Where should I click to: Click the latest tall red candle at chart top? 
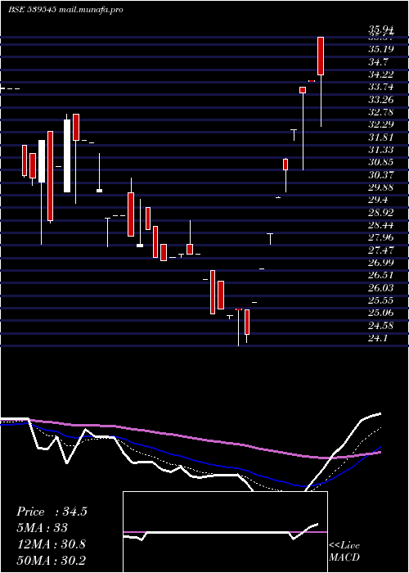click(321, 56)
